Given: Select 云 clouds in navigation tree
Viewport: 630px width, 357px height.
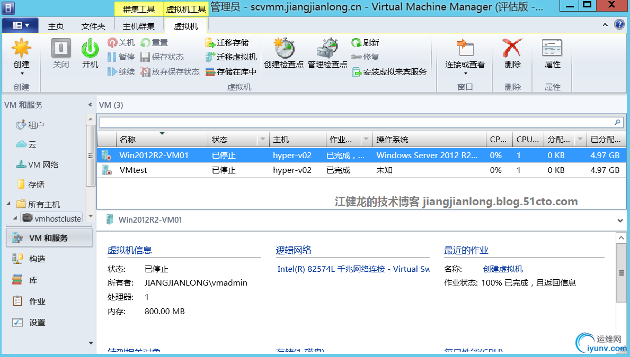Looking at the screenshot, I should click(x=26, y=144).
